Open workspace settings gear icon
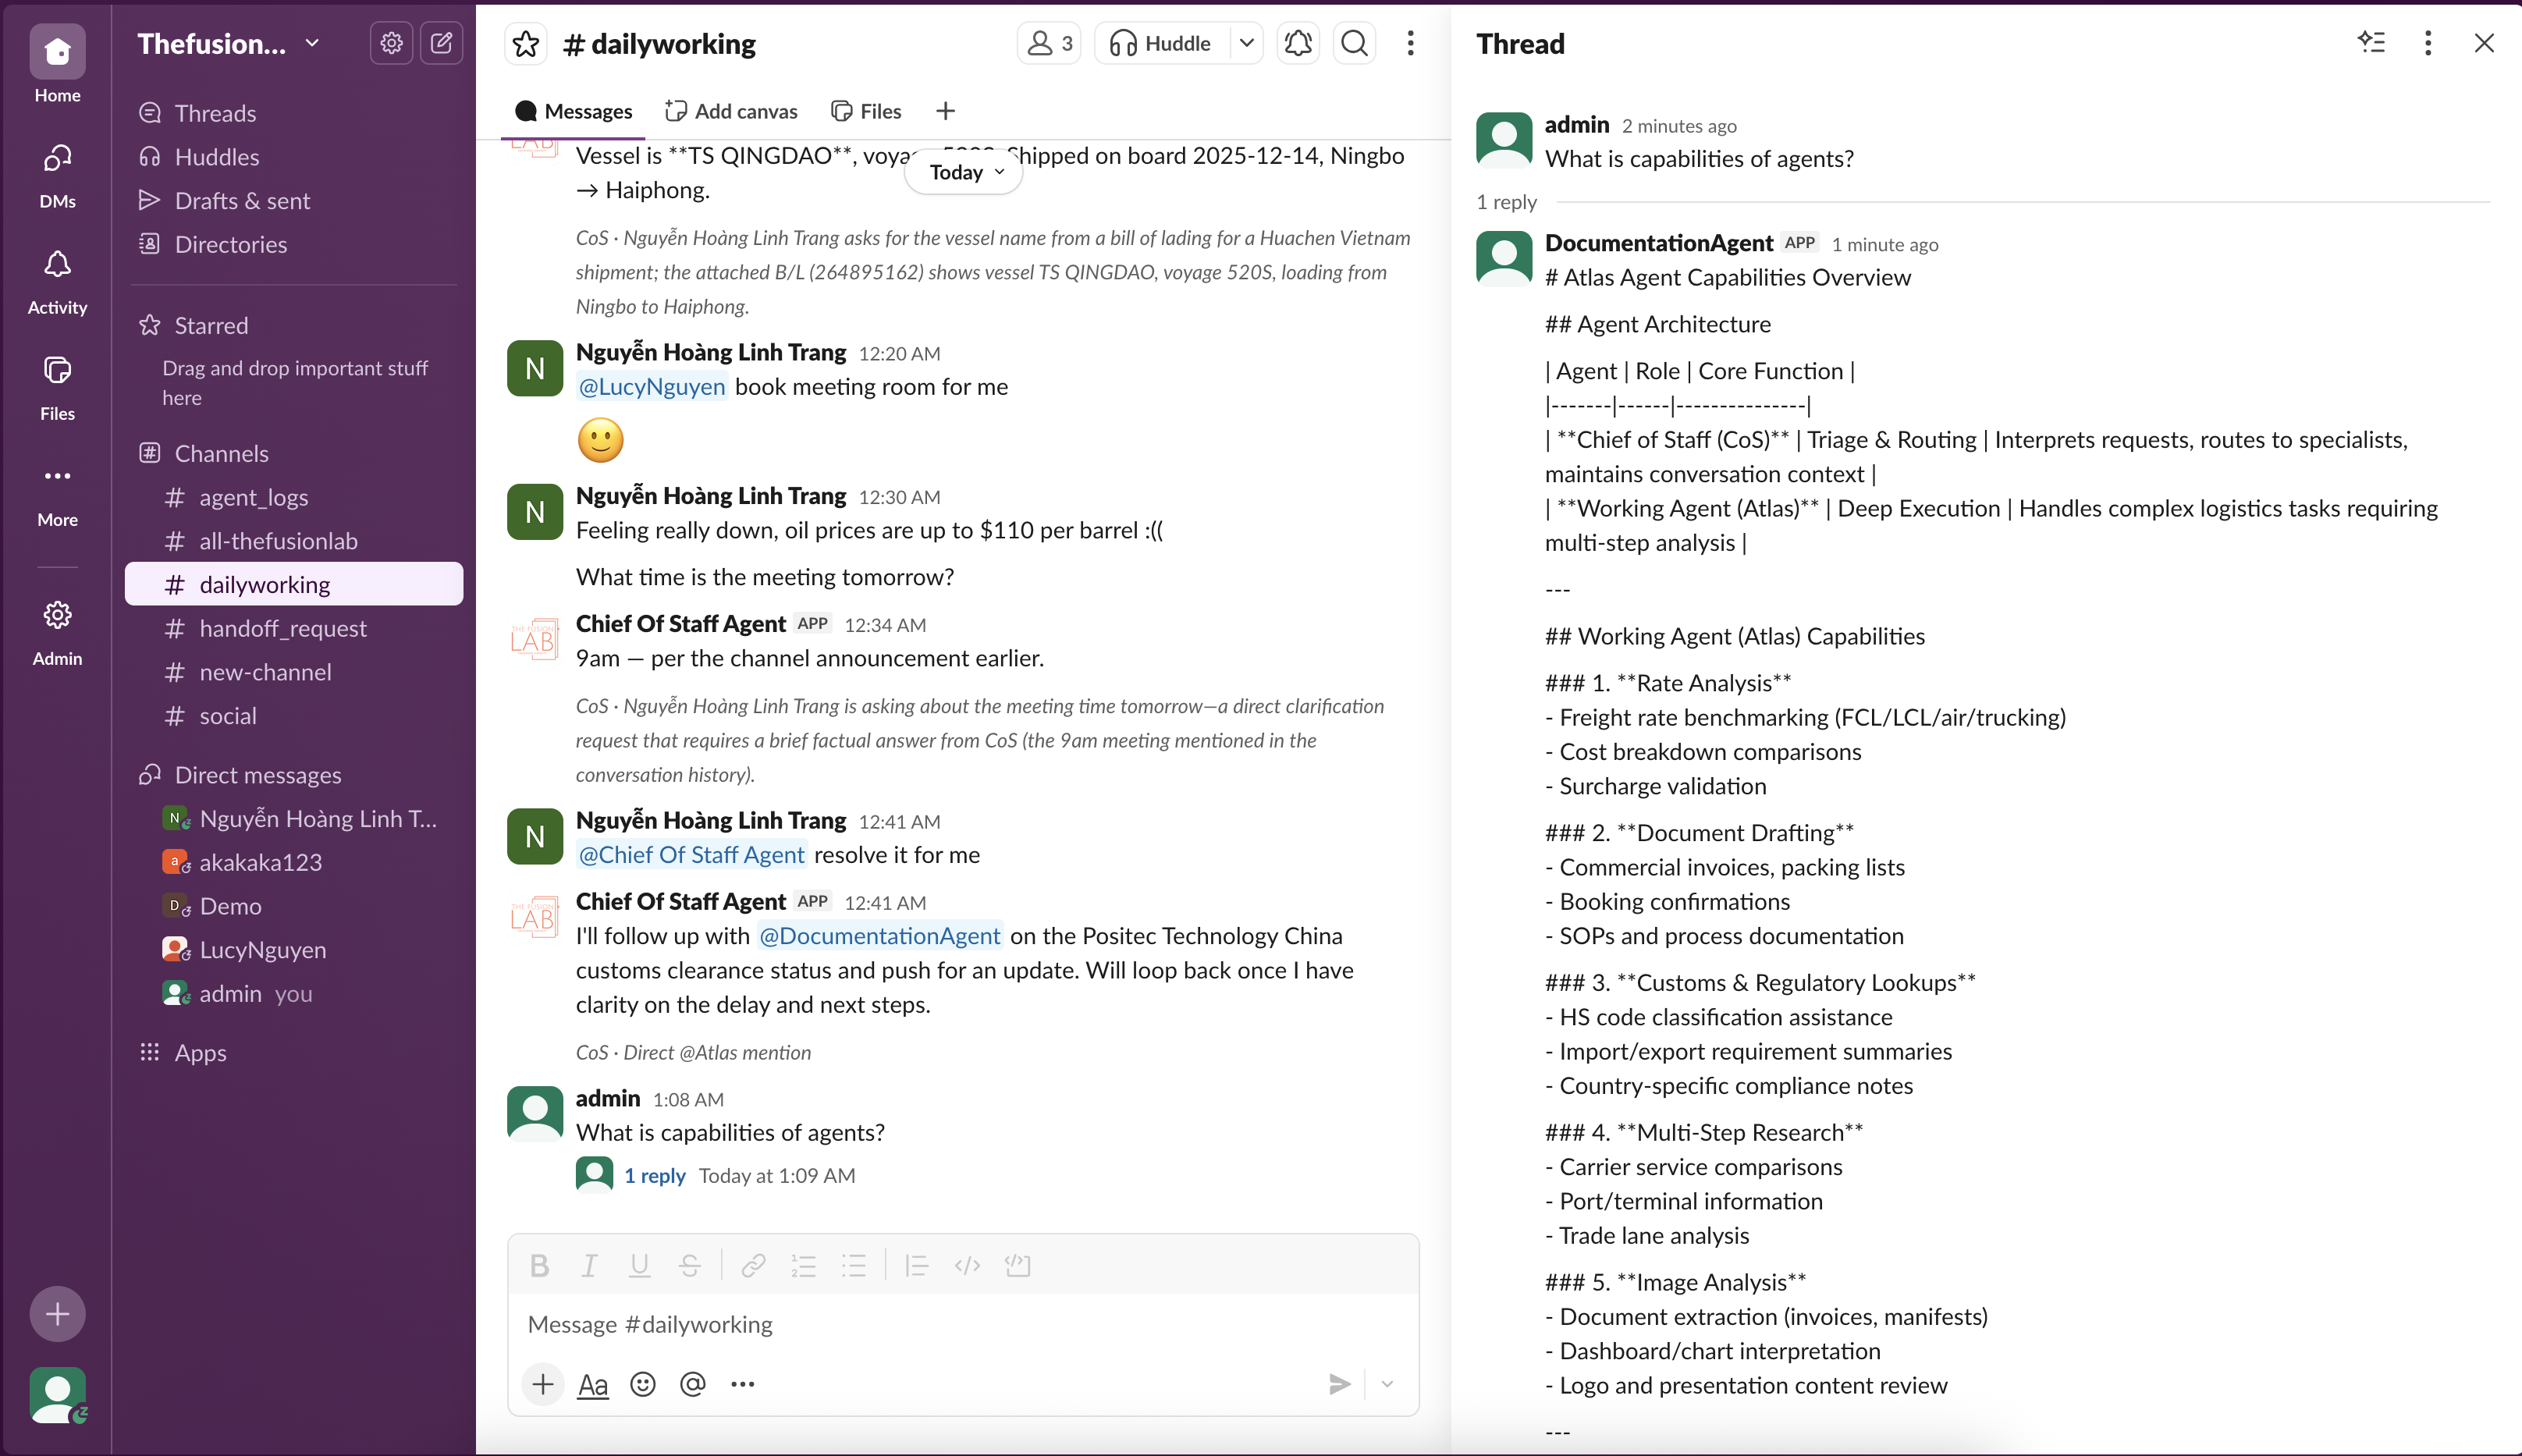This screenshot has width=2522, height=1456. click(x=391, y=43)
